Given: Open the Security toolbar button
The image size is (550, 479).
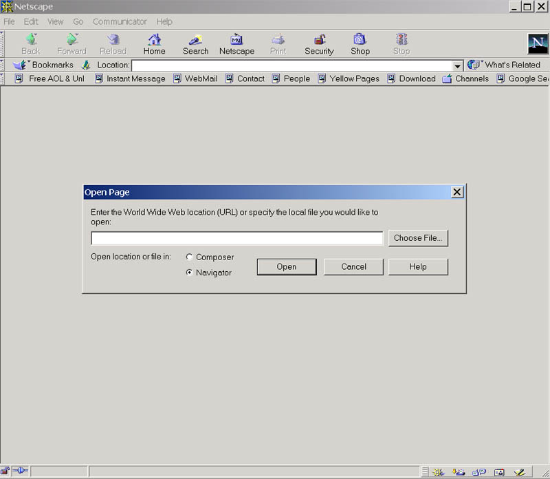Looking at the screenshot, I should pos(319,44).
